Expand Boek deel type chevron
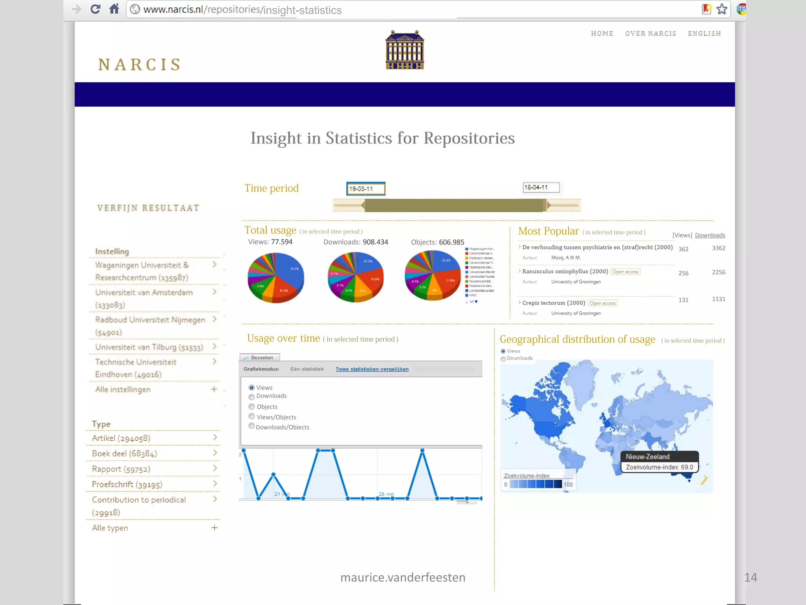806x605 pixels. click(x=215, y=453)
